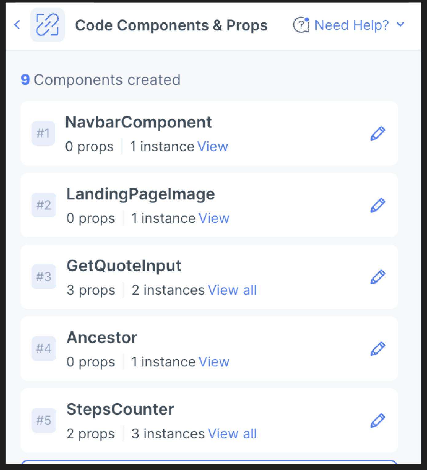Edit StepsCounter with pencil icon

(378, 421)
